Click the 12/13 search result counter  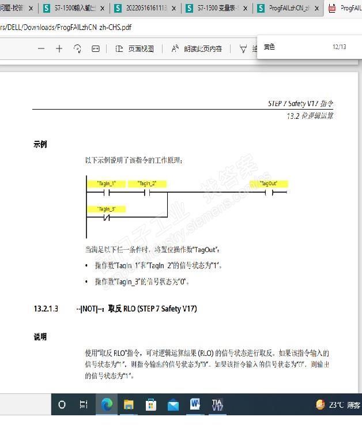coord(339,47)
